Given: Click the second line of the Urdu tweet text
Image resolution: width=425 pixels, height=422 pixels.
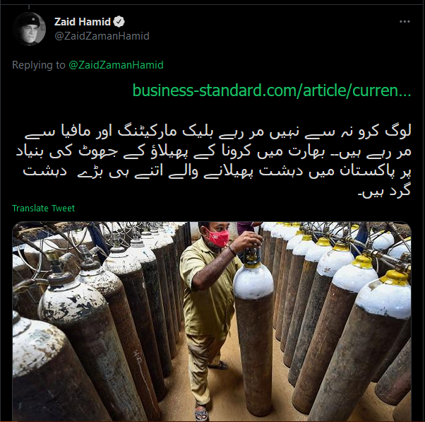Looking at the screenshot, I should pos(214,152).
